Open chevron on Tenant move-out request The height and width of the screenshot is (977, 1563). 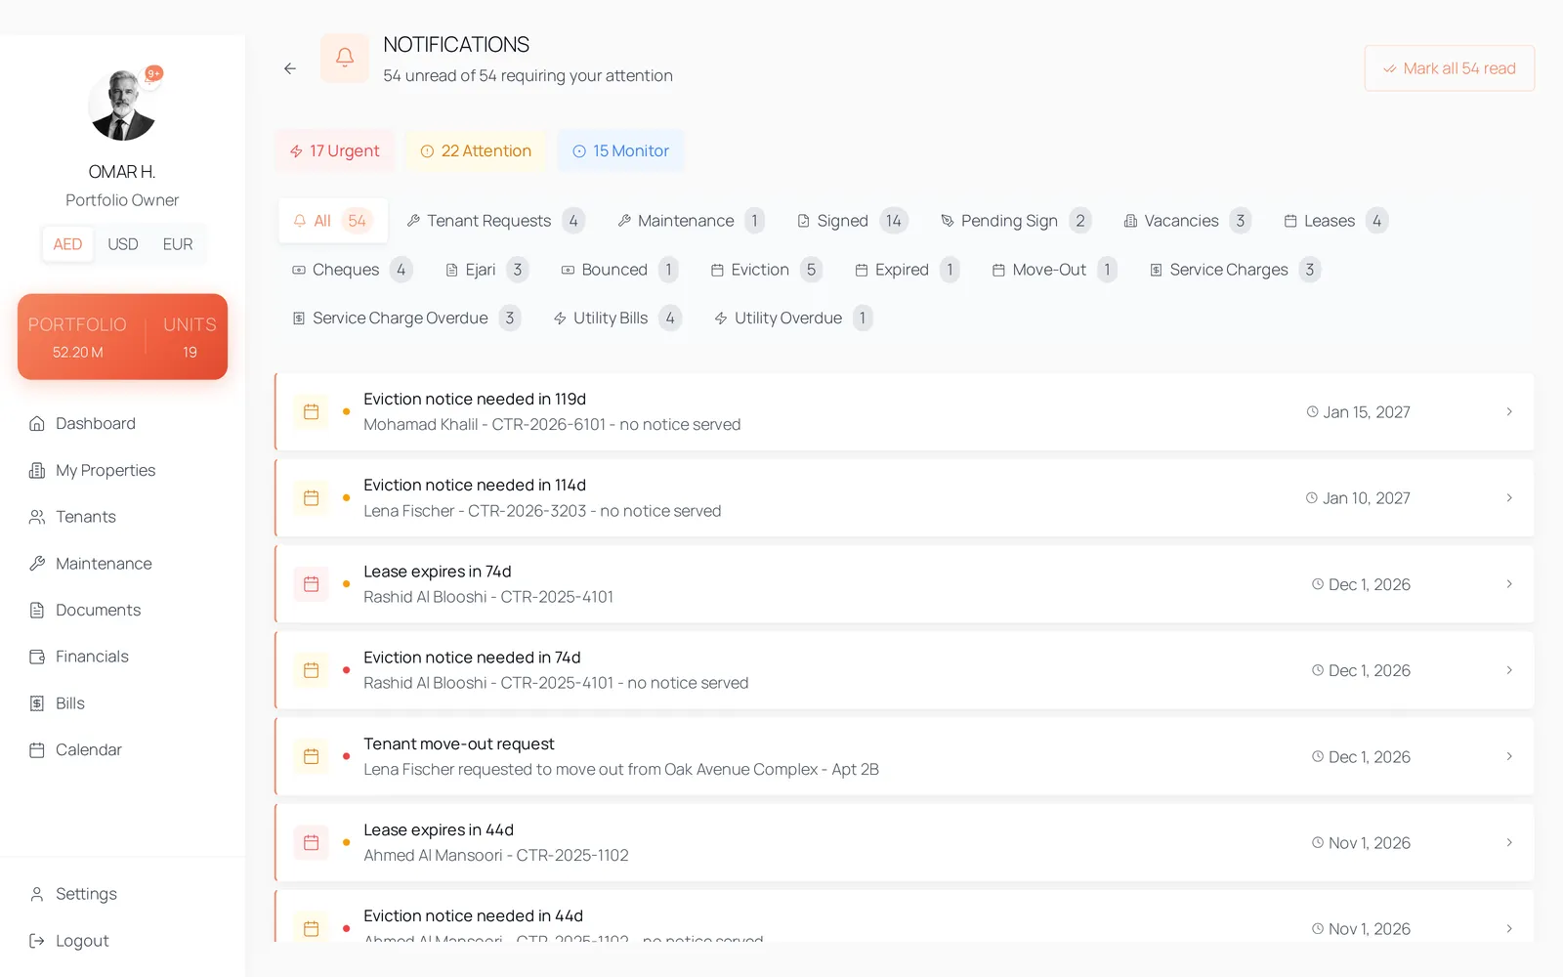tap(1509, 756)
